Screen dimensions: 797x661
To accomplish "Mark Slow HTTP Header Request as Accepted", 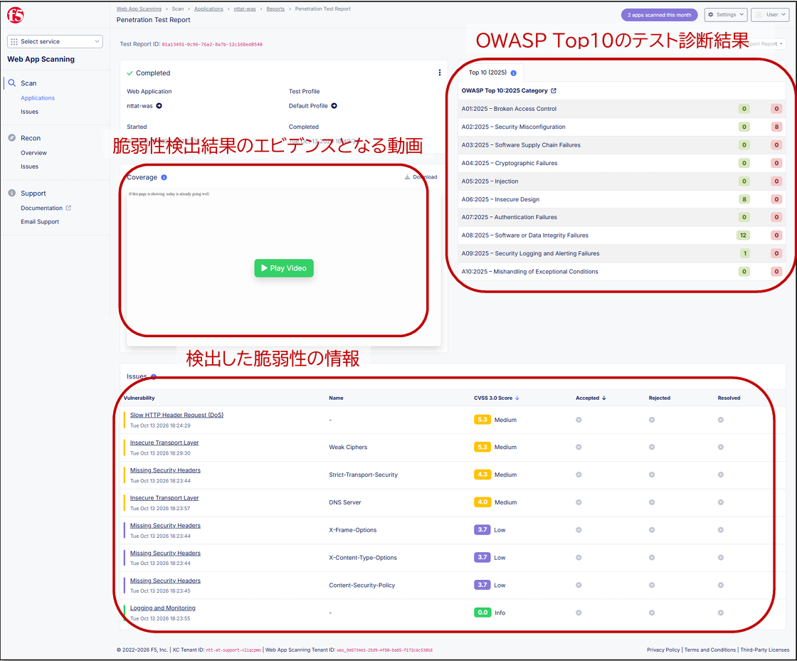I will 579,420.
